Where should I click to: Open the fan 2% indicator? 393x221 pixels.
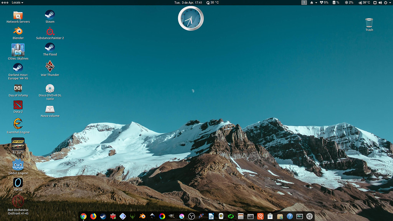coord(349,3)
